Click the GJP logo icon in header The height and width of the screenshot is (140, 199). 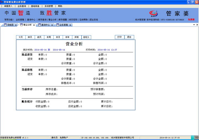pyautogui.click(x=153, y=13)
